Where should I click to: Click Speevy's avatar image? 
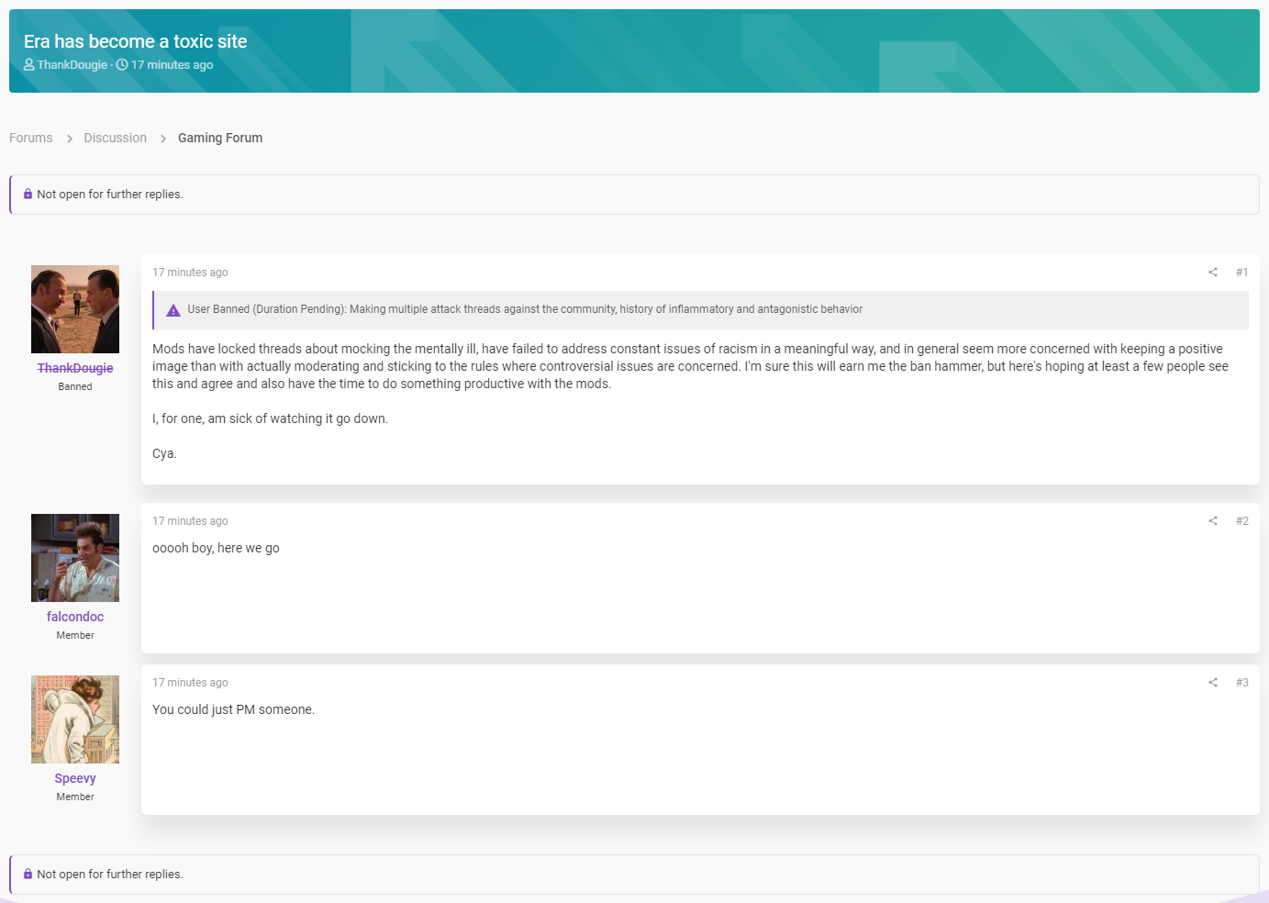[x=75, y=719]
